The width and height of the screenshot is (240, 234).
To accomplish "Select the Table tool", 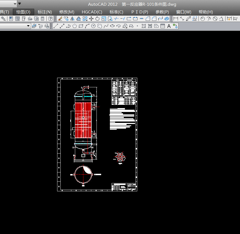I will [x=163, y=26].
